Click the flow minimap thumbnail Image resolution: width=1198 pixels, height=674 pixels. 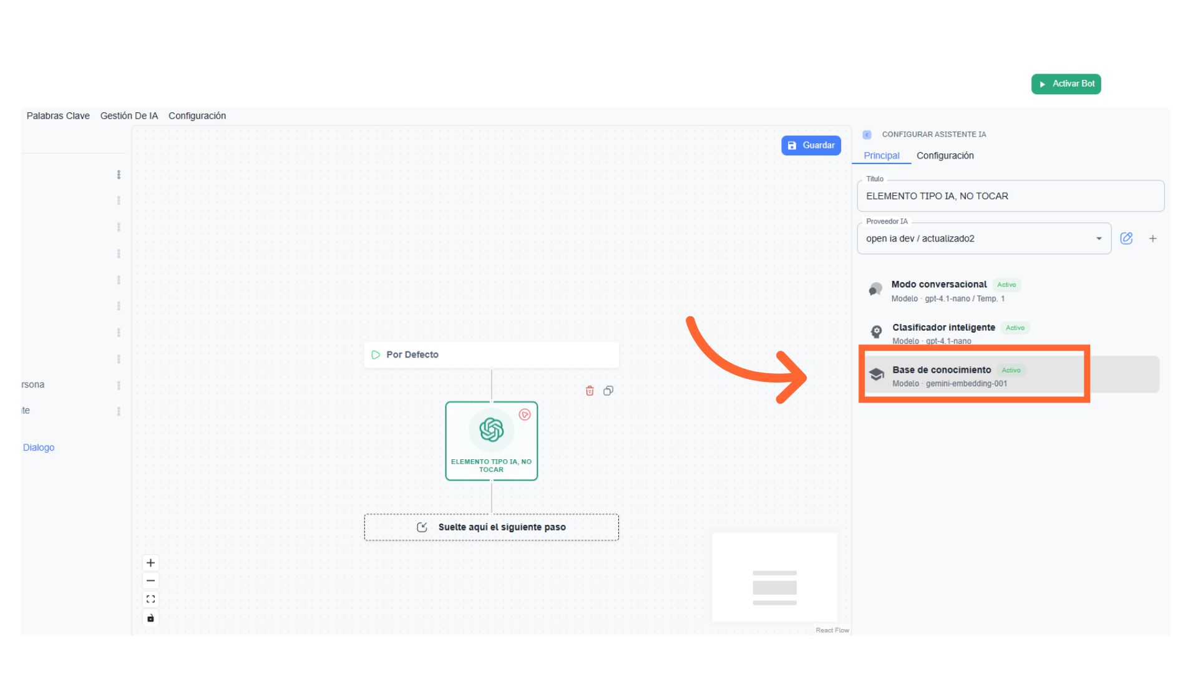(x=774, y=577)
